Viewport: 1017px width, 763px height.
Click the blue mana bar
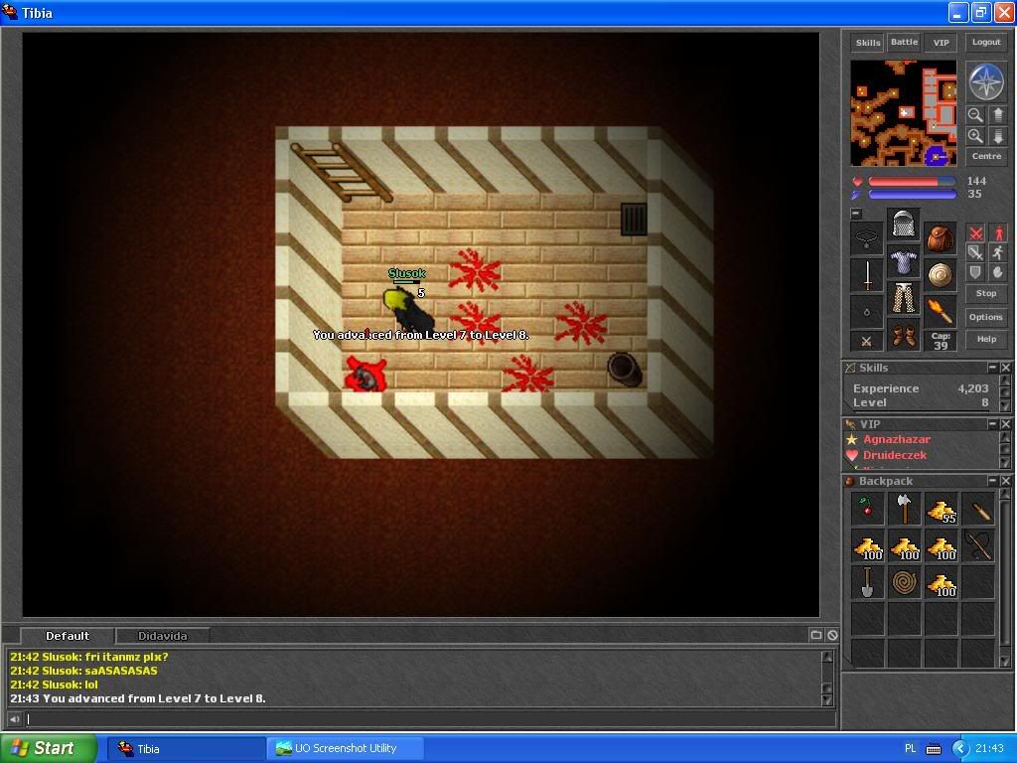tap(912, 194)
